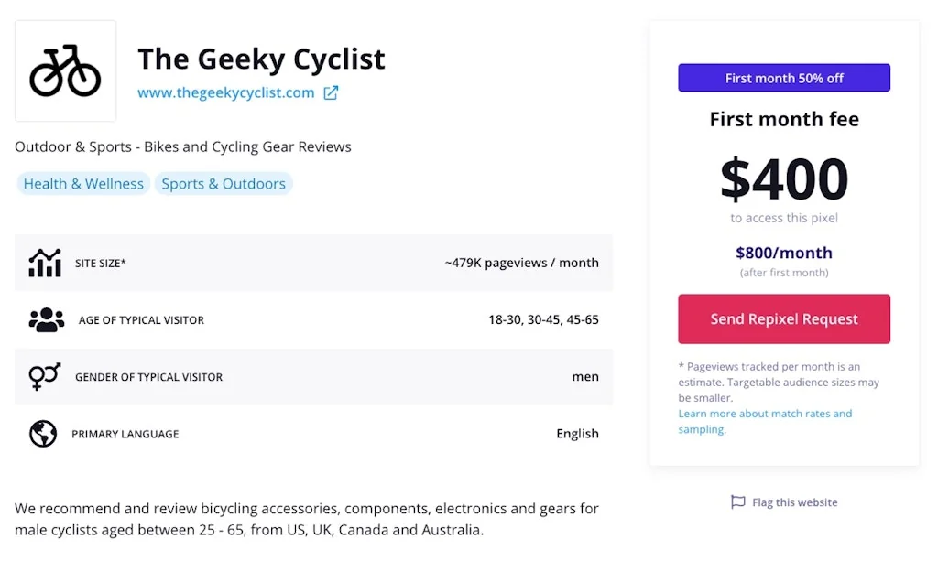Click the $800/month price text

784,253
